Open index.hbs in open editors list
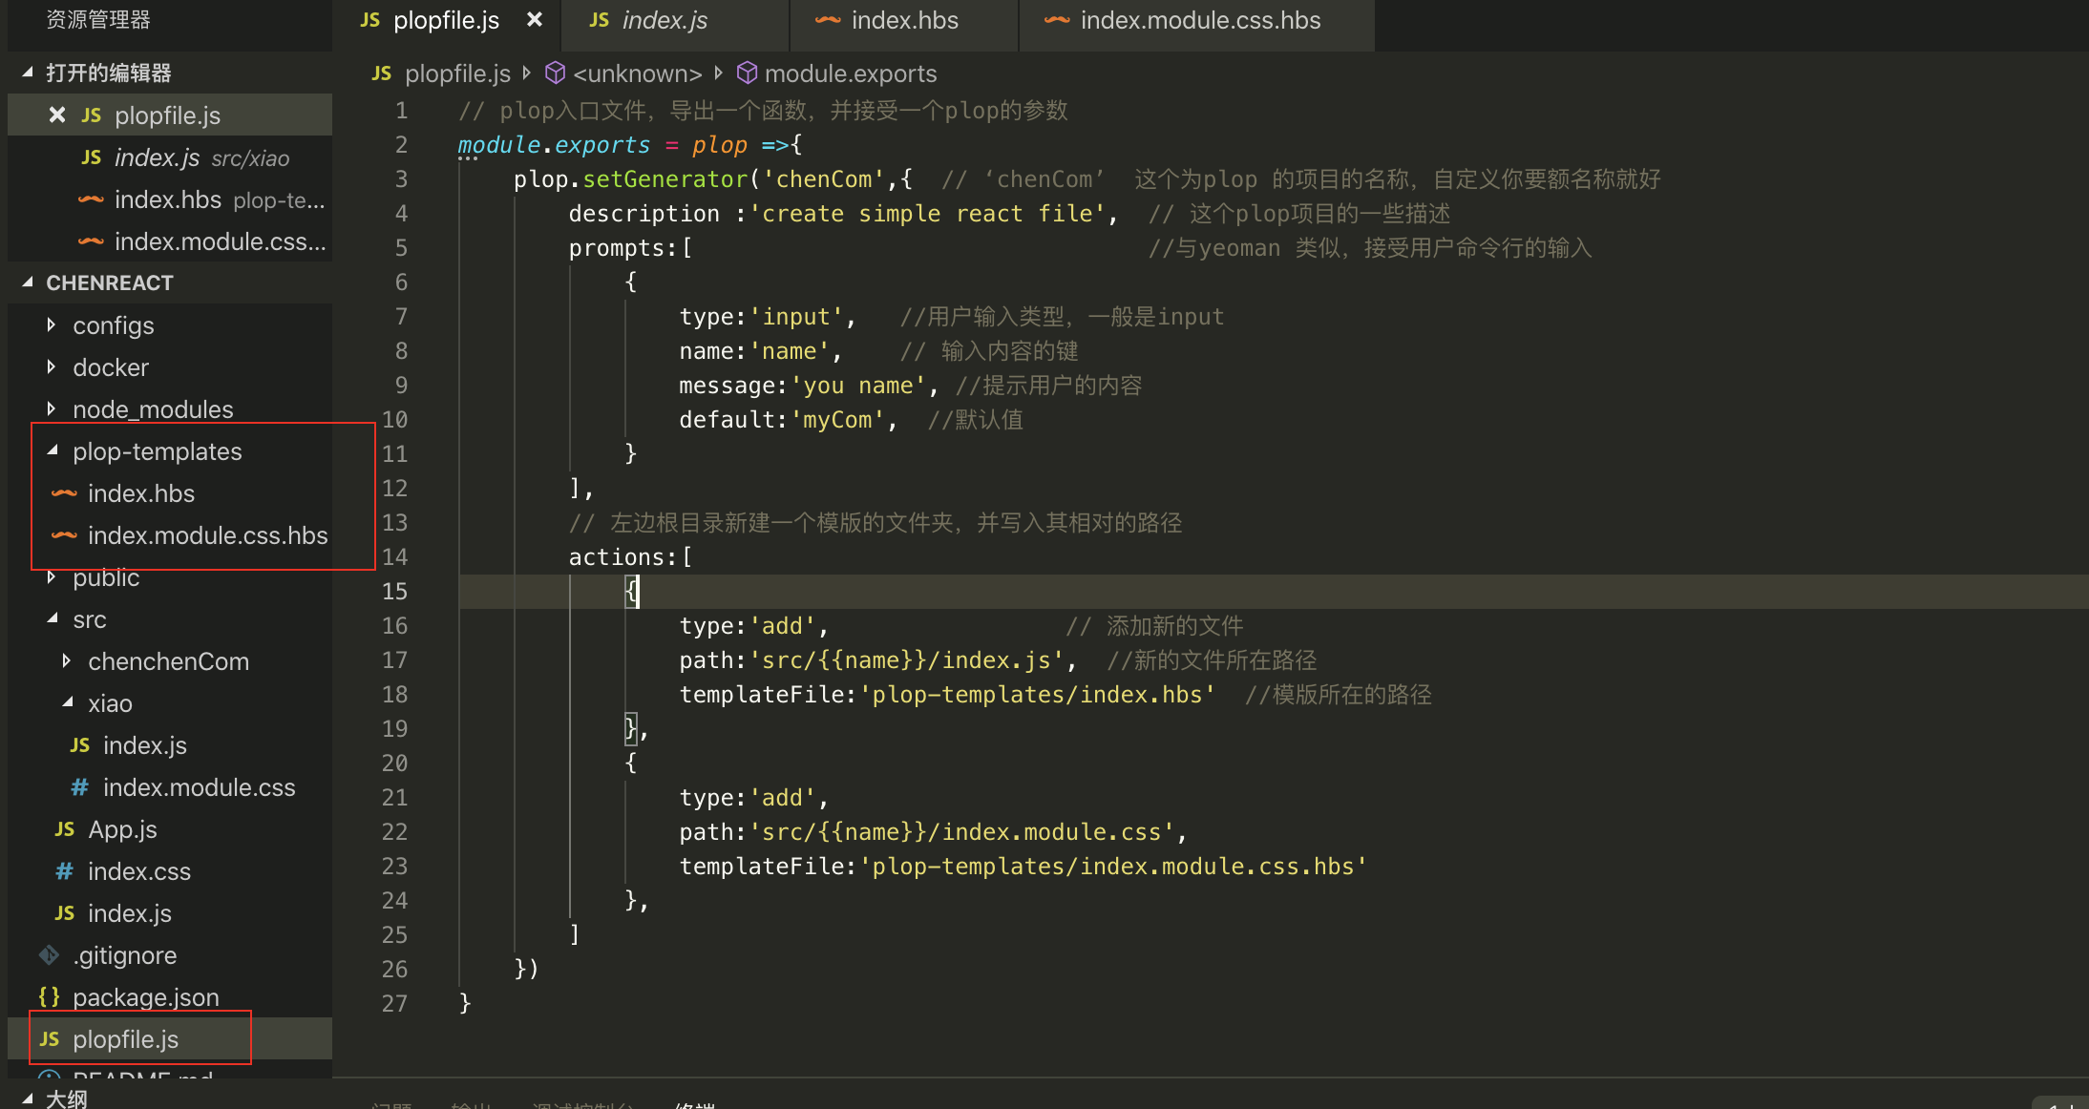 (x=170, y=199)
